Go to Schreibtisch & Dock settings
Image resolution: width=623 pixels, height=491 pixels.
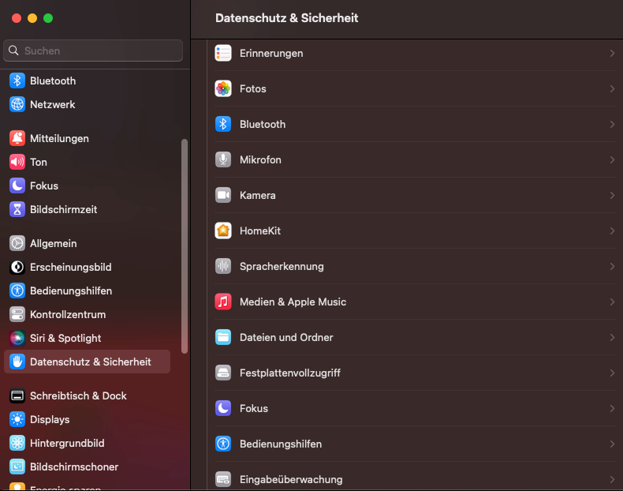click(x=78, y=395)
